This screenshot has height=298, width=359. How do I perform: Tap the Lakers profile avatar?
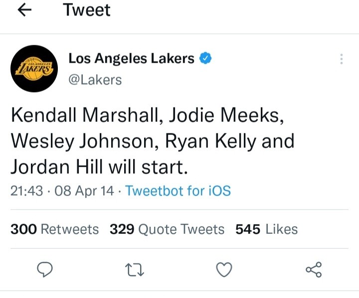(x=32, y=70)
